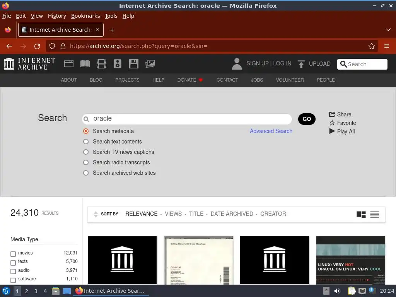The image size is (396, 297).
Task: Click the Play All triangle icon
Action: tap(332, 131)
